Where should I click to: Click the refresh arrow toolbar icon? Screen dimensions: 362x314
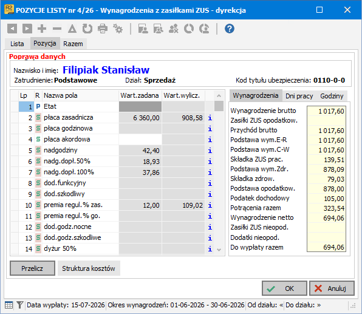tap(87, 29)
